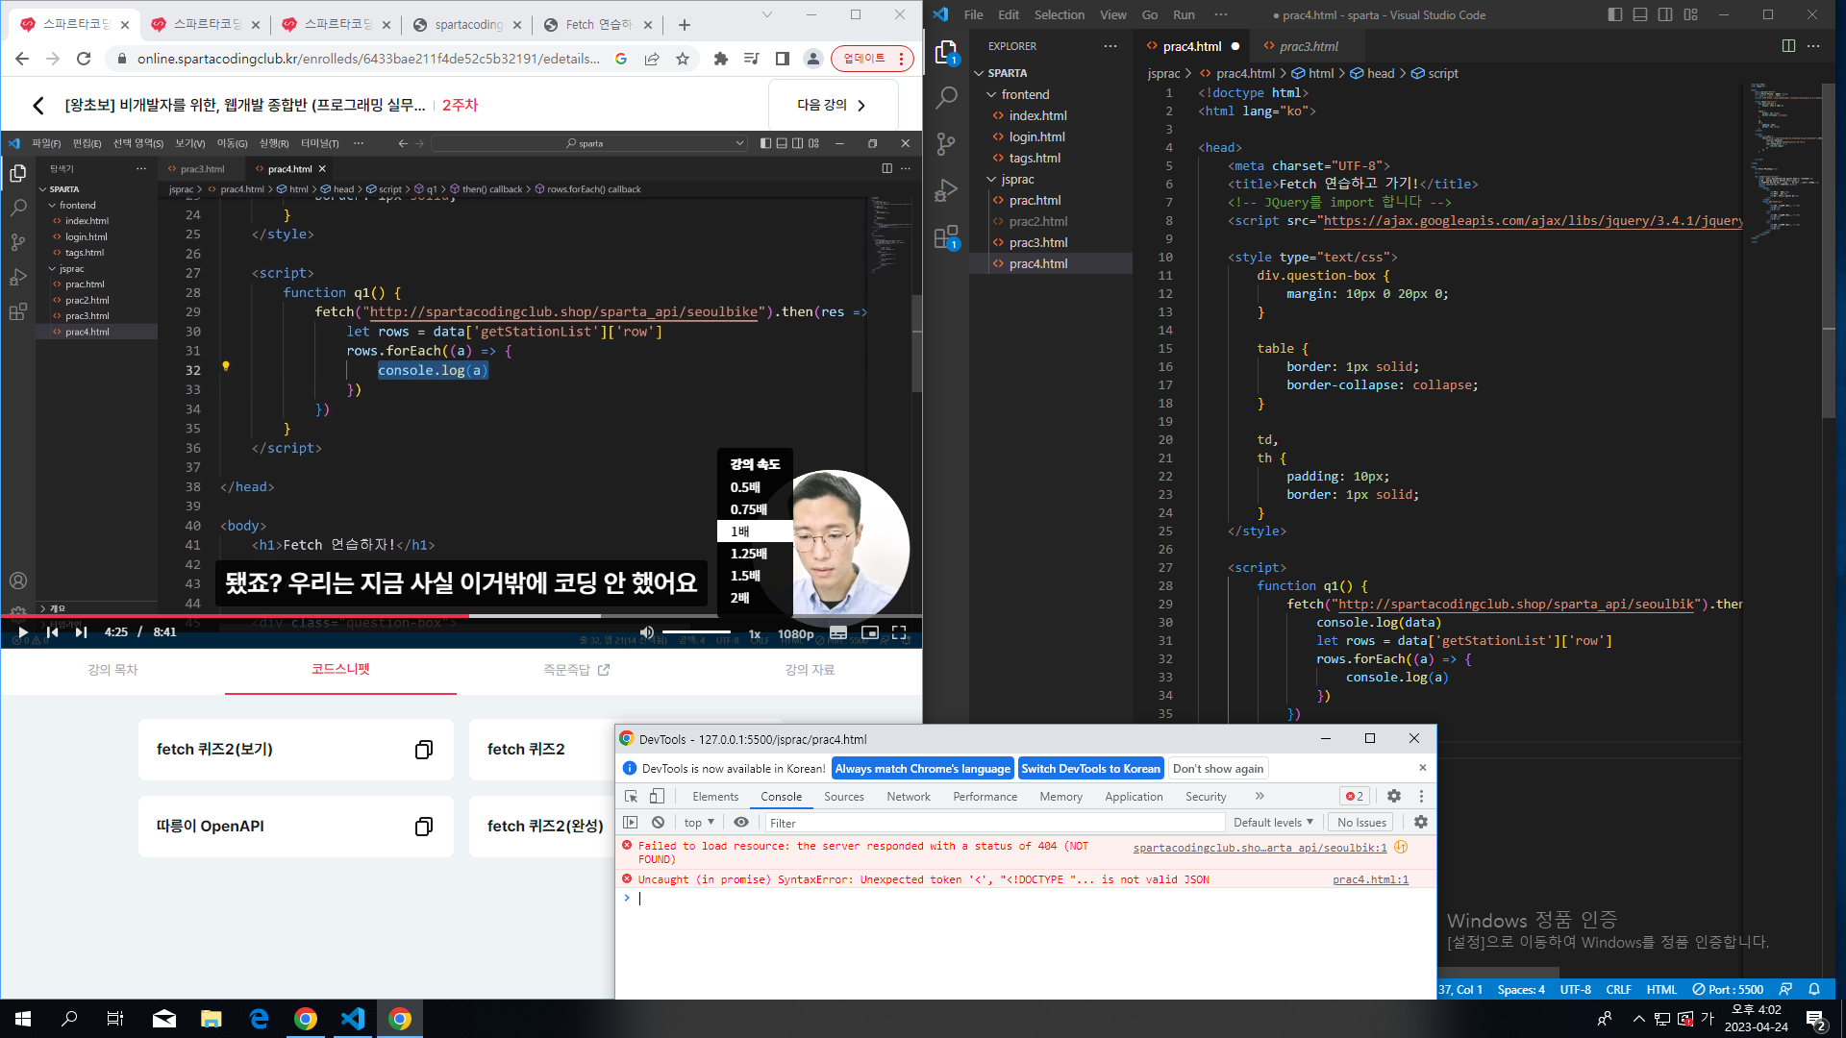Open DevTools more options kebab menu
The width and height of the screenshot is (1846, 1038).
tap(1421, 797)
